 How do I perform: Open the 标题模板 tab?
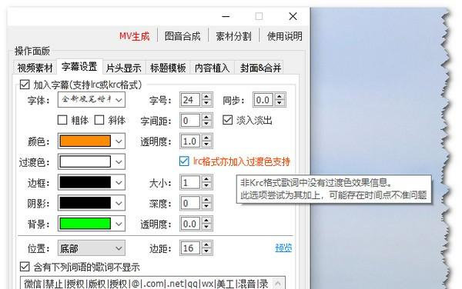(168, 68)
